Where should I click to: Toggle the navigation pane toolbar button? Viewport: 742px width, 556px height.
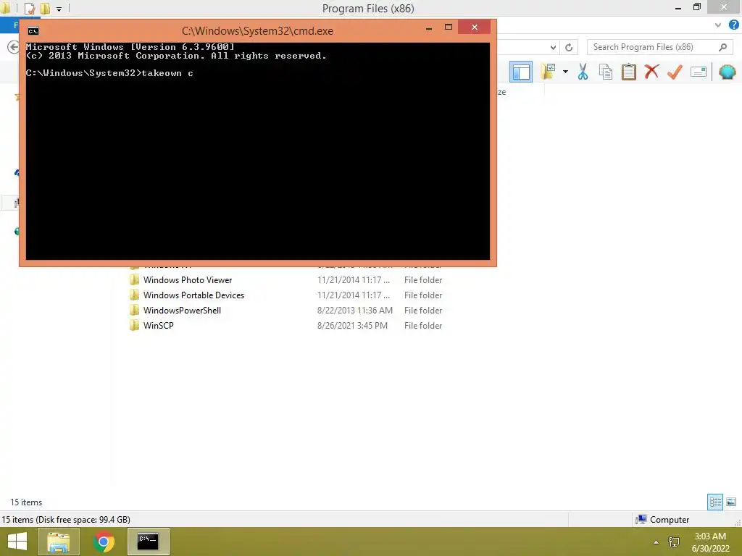click(x=520, y=72)
